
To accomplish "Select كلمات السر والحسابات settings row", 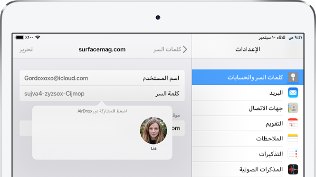I will pyautogui.click(x=248, y=77).
